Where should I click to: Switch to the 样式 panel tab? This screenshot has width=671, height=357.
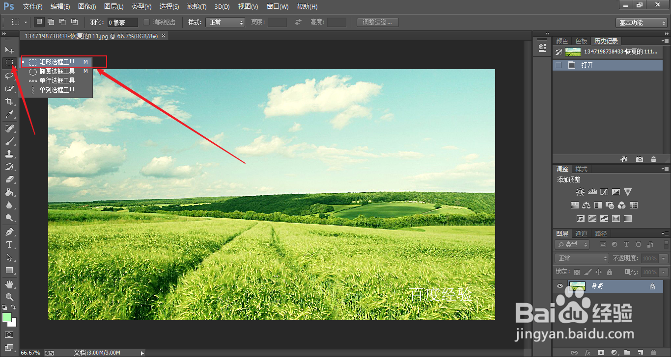pos(581,169)
